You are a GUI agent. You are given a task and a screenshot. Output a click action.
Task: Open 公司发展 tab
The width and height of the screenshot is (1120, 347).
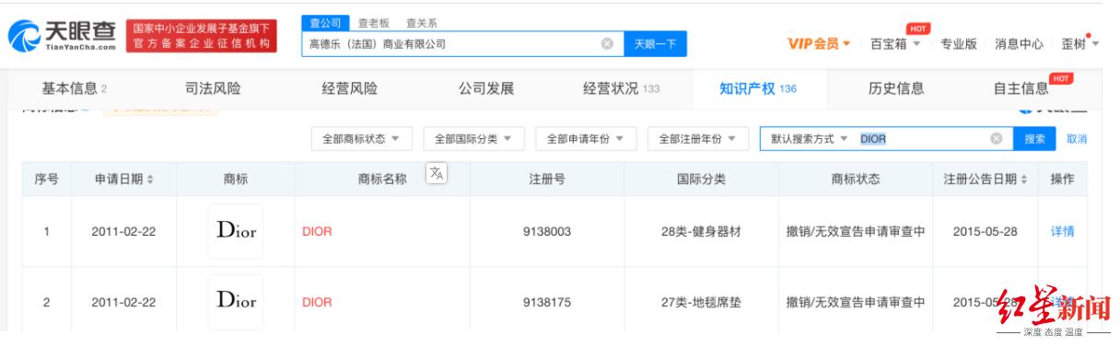(485, 88)
